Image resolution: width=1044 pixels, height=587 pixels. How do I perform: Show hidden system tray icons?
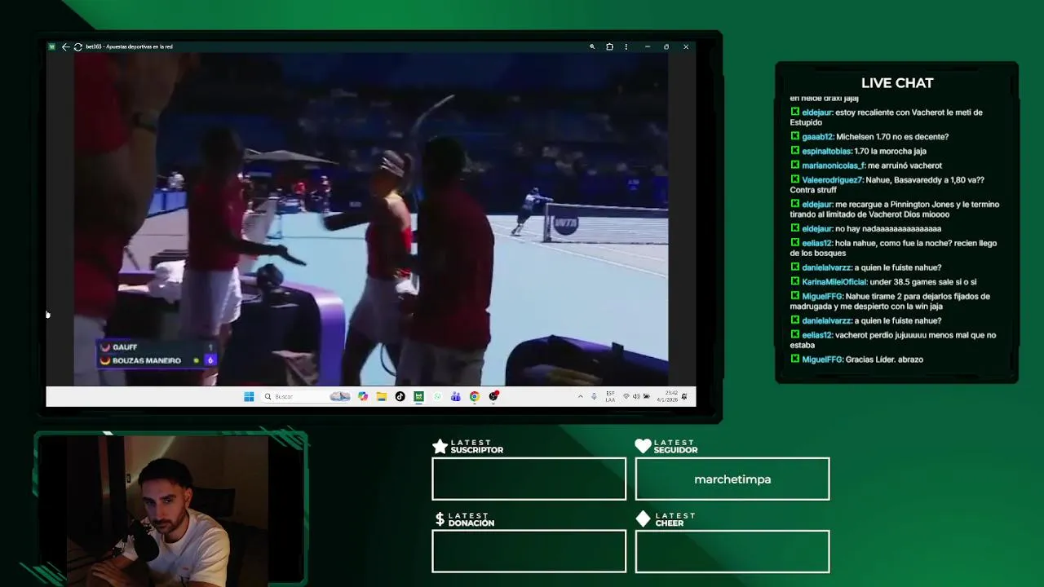[581, 396]
